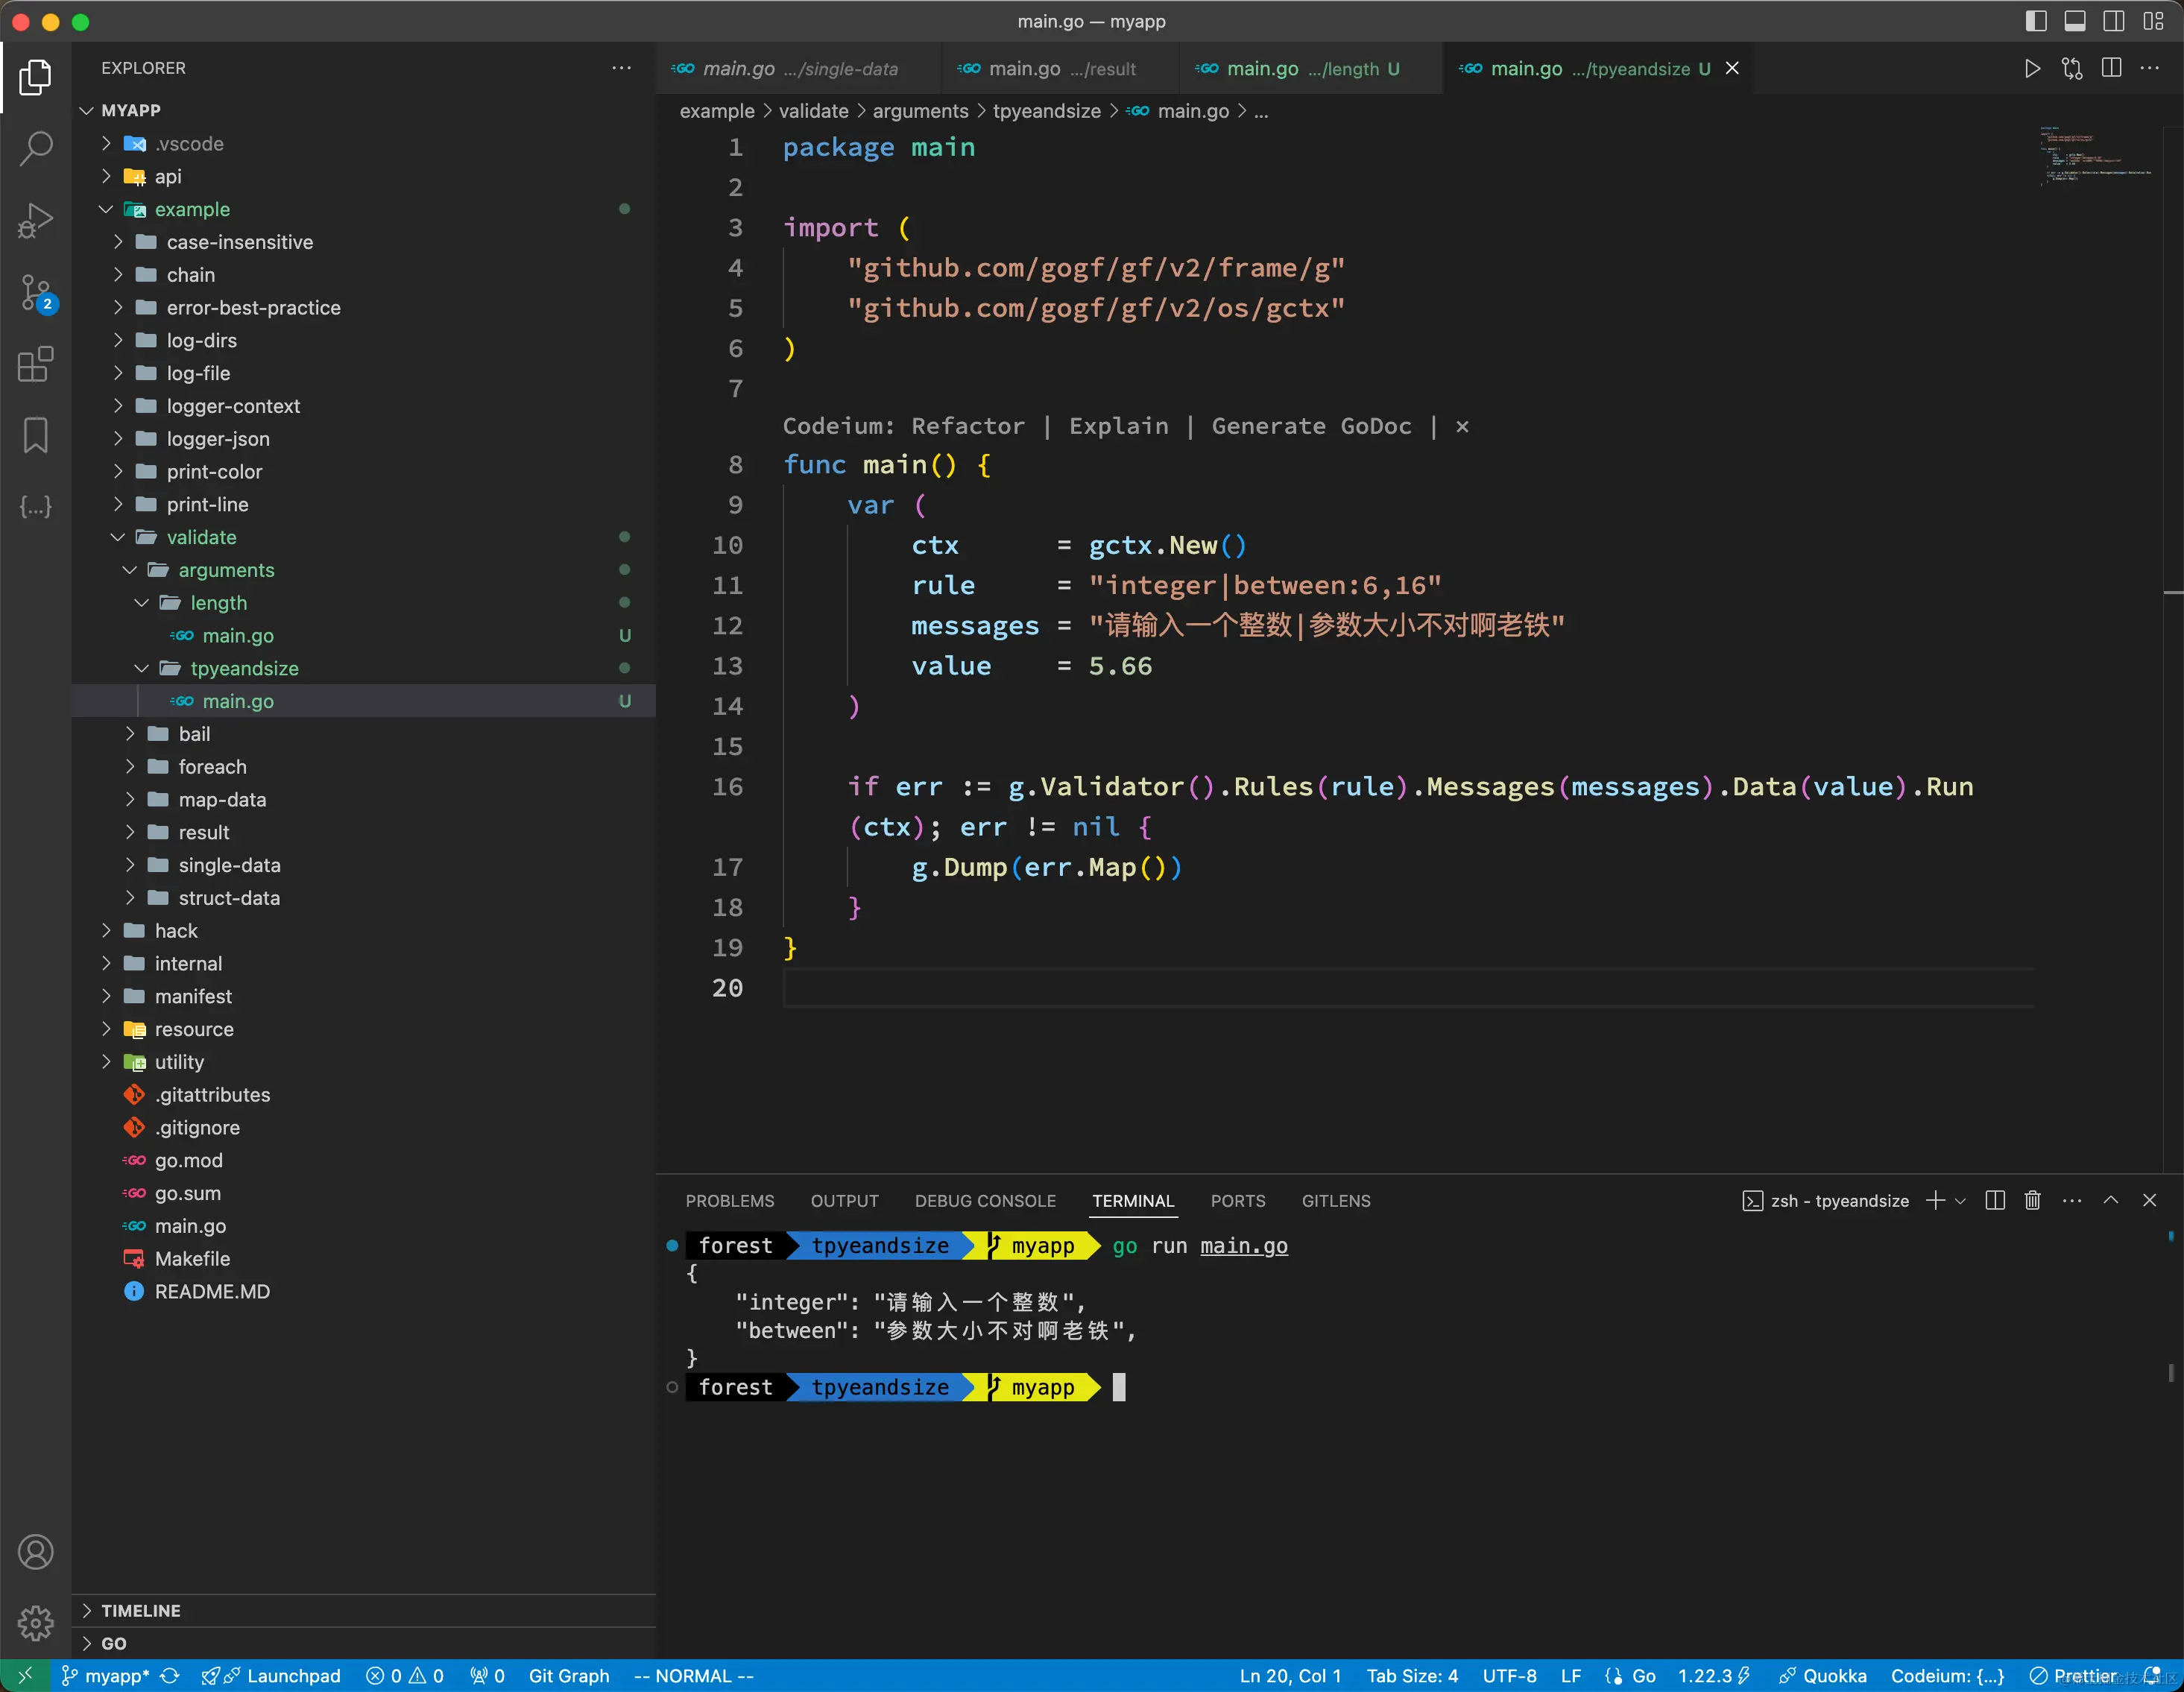Customize layout icon in title bar
Image resolution: width=2184 pixels, height=1692 pixels.
[x=2153, y=21]
